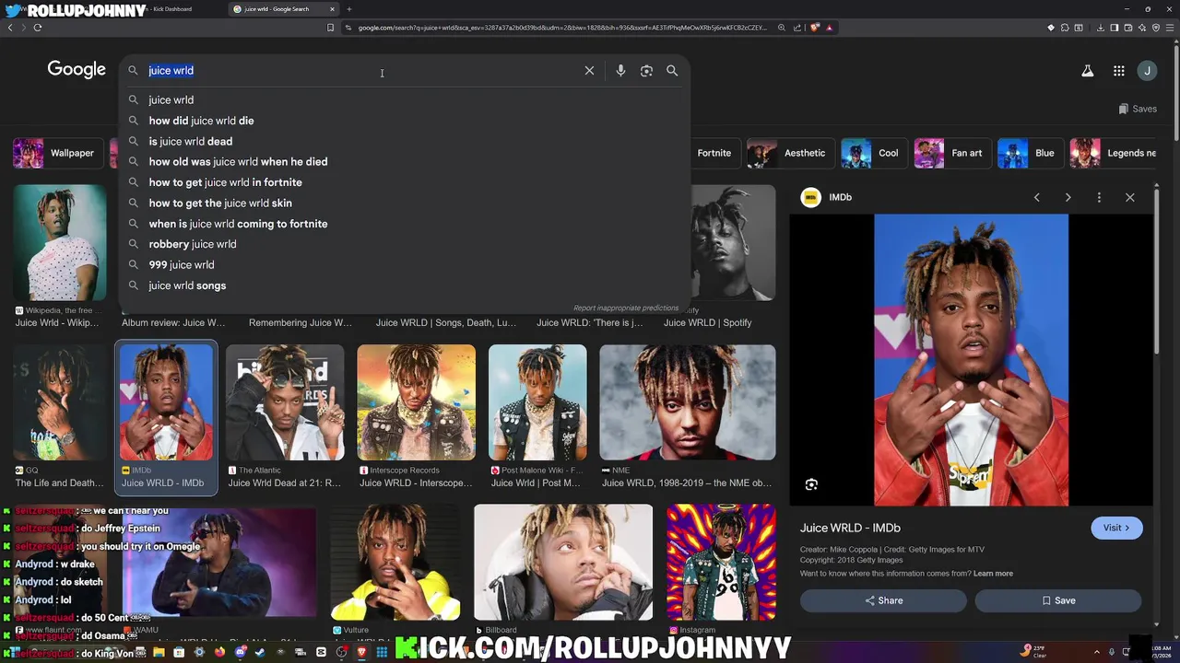Viewport: 1180px width, 663px height.
Task: Open Google Labs flask icon
Action: pos(1088,70)
